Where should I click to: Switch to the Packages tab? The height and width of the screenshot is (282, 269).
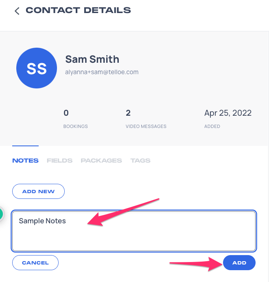(101, 161)
